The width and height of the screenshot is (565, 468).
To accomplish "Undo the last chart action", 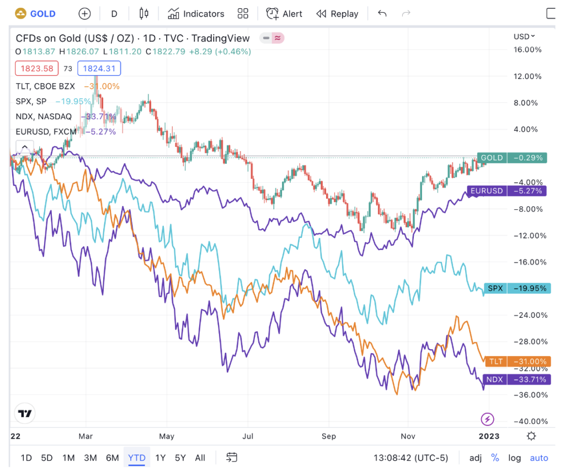I will (382, 14).
